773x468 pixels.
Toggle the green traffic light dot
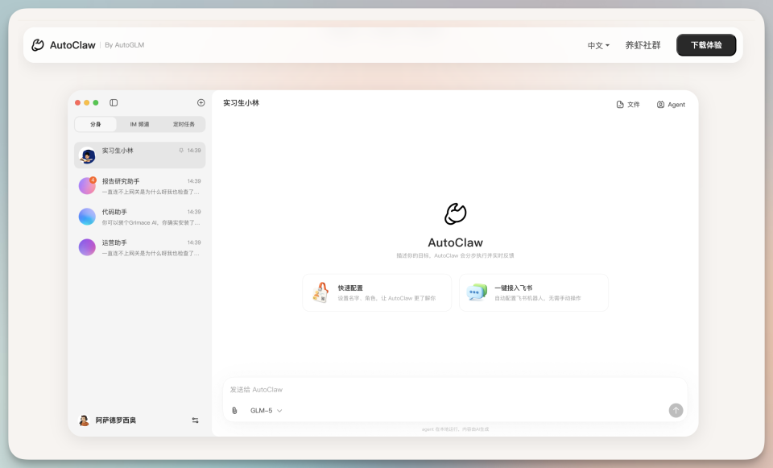click(96, 102)
